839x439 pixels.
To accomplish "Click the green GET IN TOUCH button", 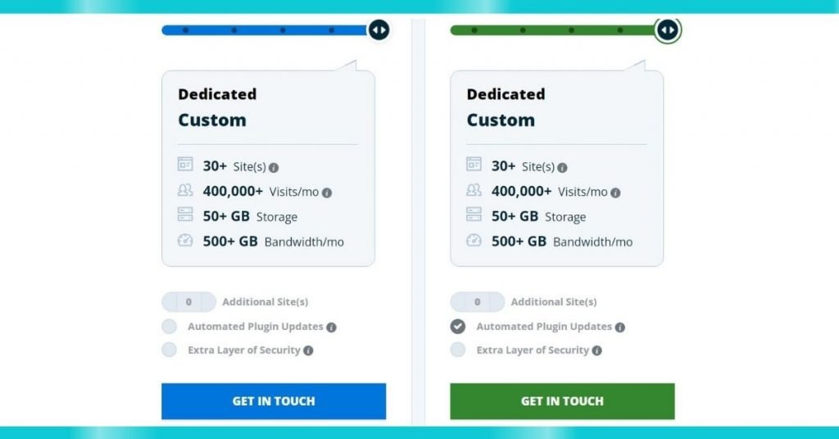I will [562, 401].
